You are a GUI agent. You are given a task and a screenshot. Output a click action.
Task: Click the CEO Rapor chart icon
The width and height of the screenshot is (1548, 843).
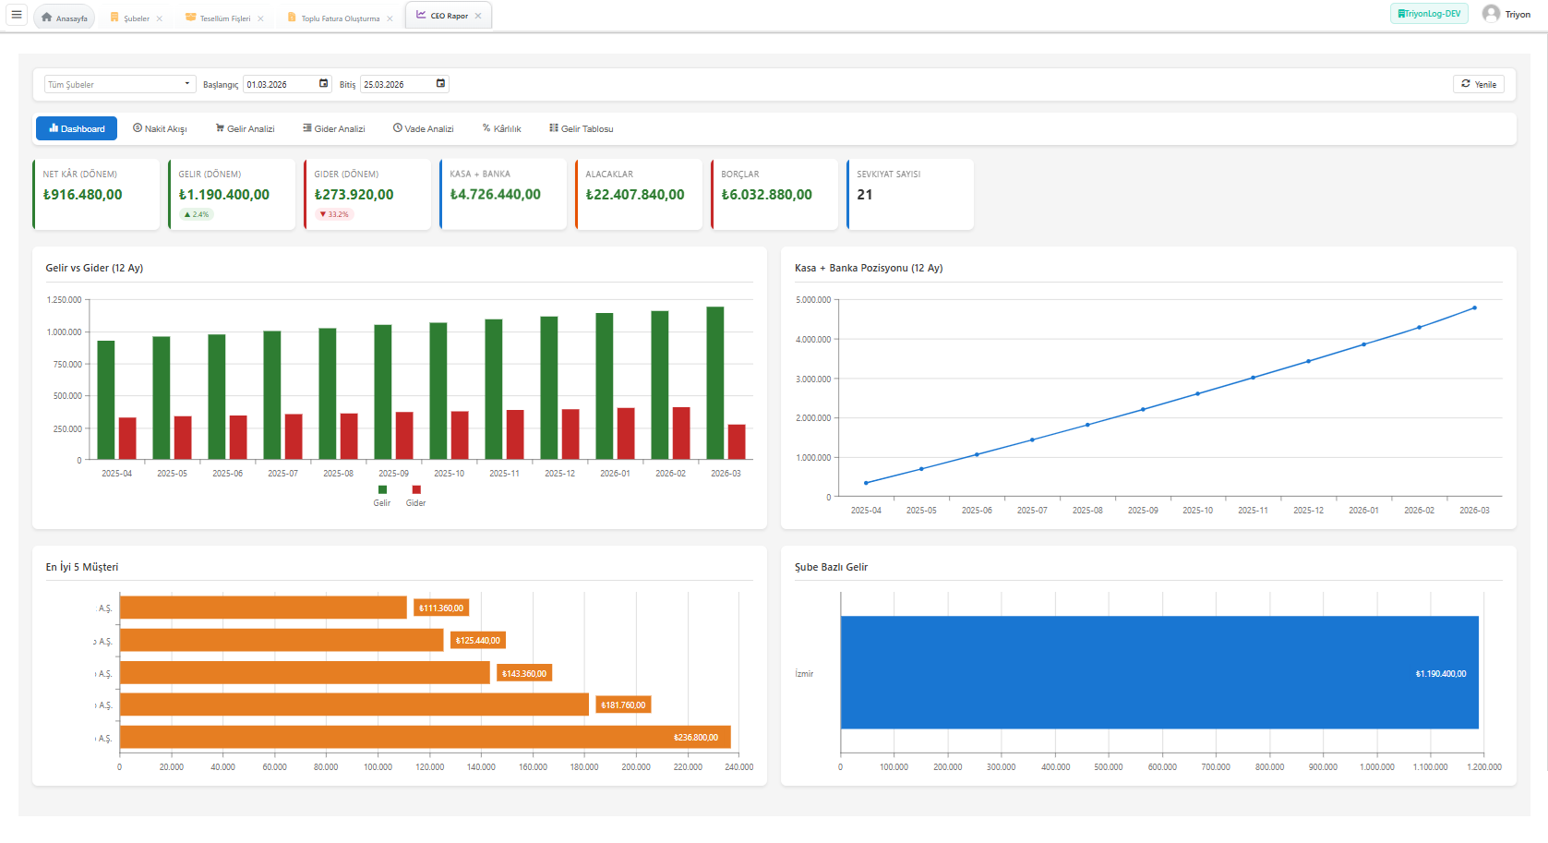point(421,15)
